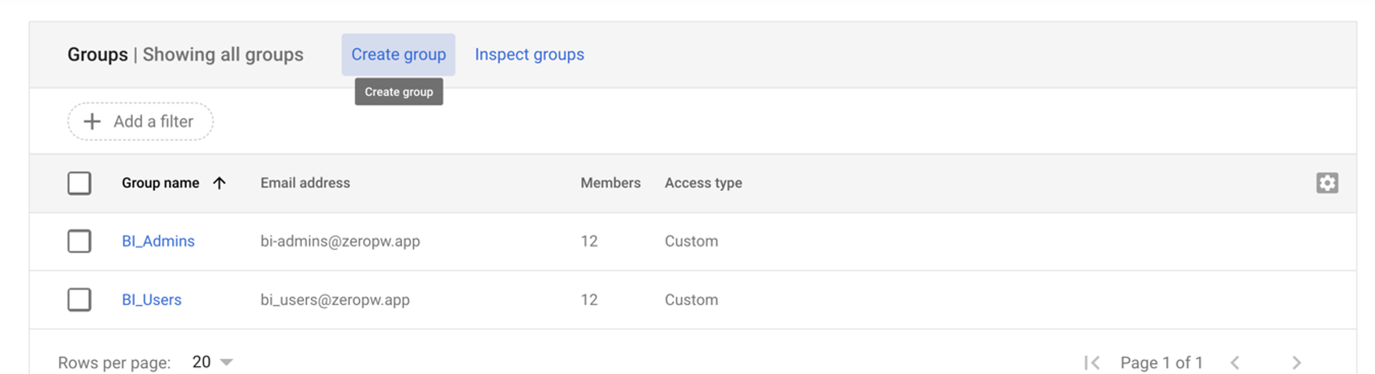Select the BI_Users group checkbox
Image resolution: width=1375 pixels, height=374 pixels.
[x=79, y=300]
